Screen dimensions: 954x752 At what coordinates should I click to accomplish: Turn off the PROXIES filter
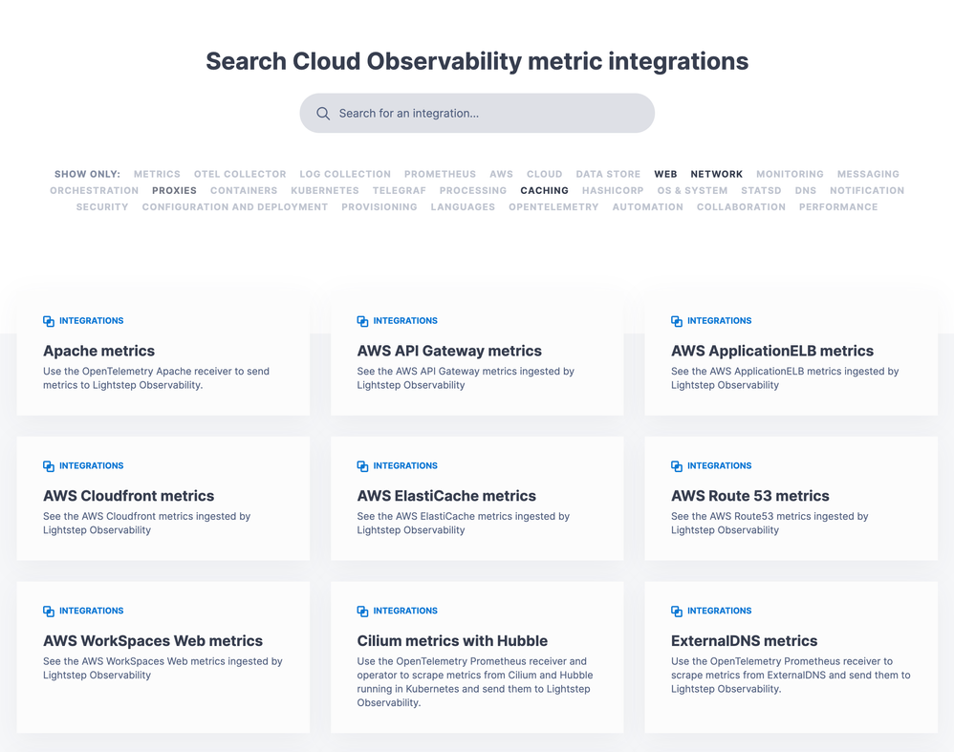(174, 191)
